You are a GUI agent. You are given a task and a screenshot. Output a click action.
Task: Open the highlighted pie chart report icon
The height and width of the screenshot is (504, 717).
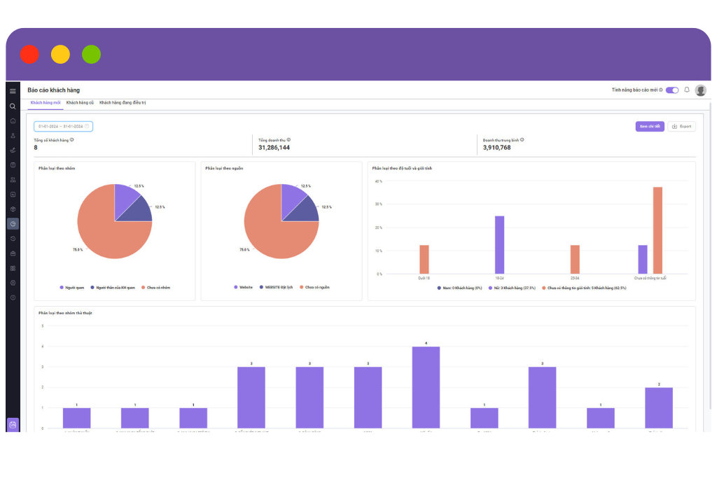13,223
